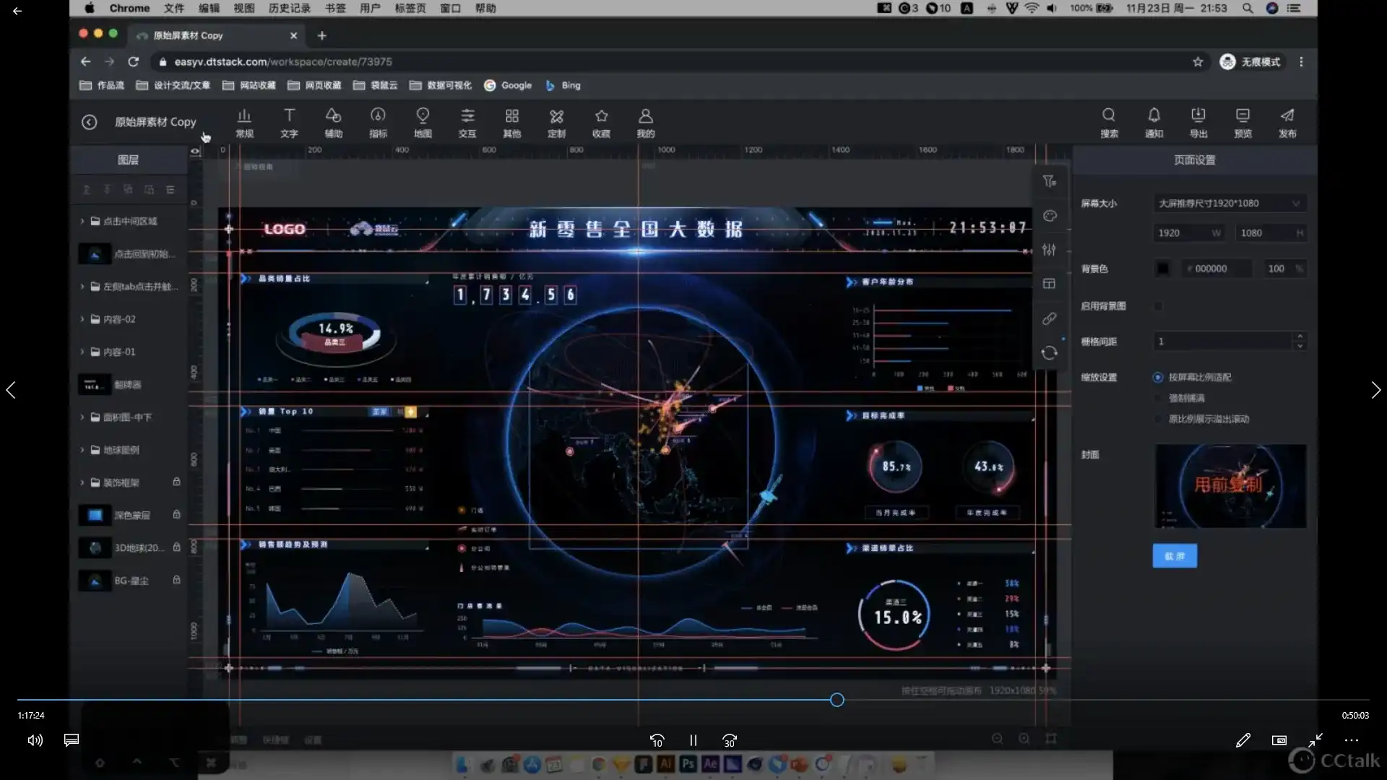
Task: Click the blue 截屏 button
Action: pos(1174,556)
